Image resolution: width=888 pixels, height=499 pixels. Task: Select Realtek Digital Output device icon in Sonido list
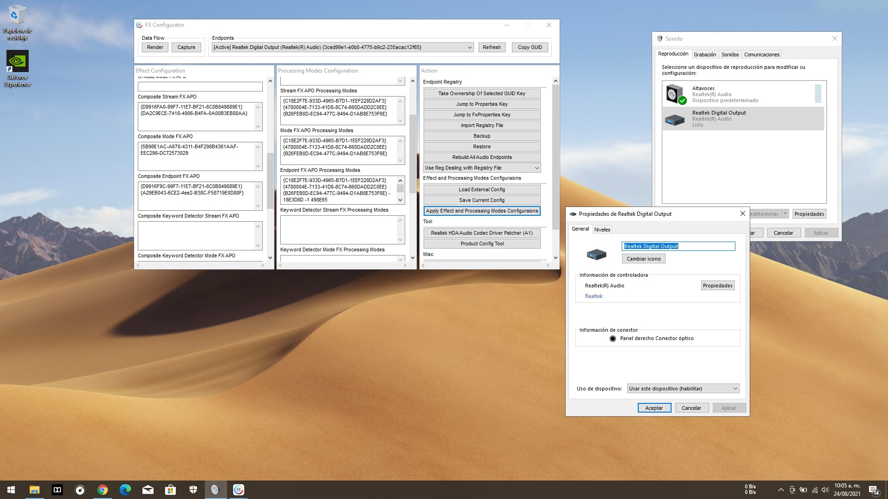click(674, 120)
